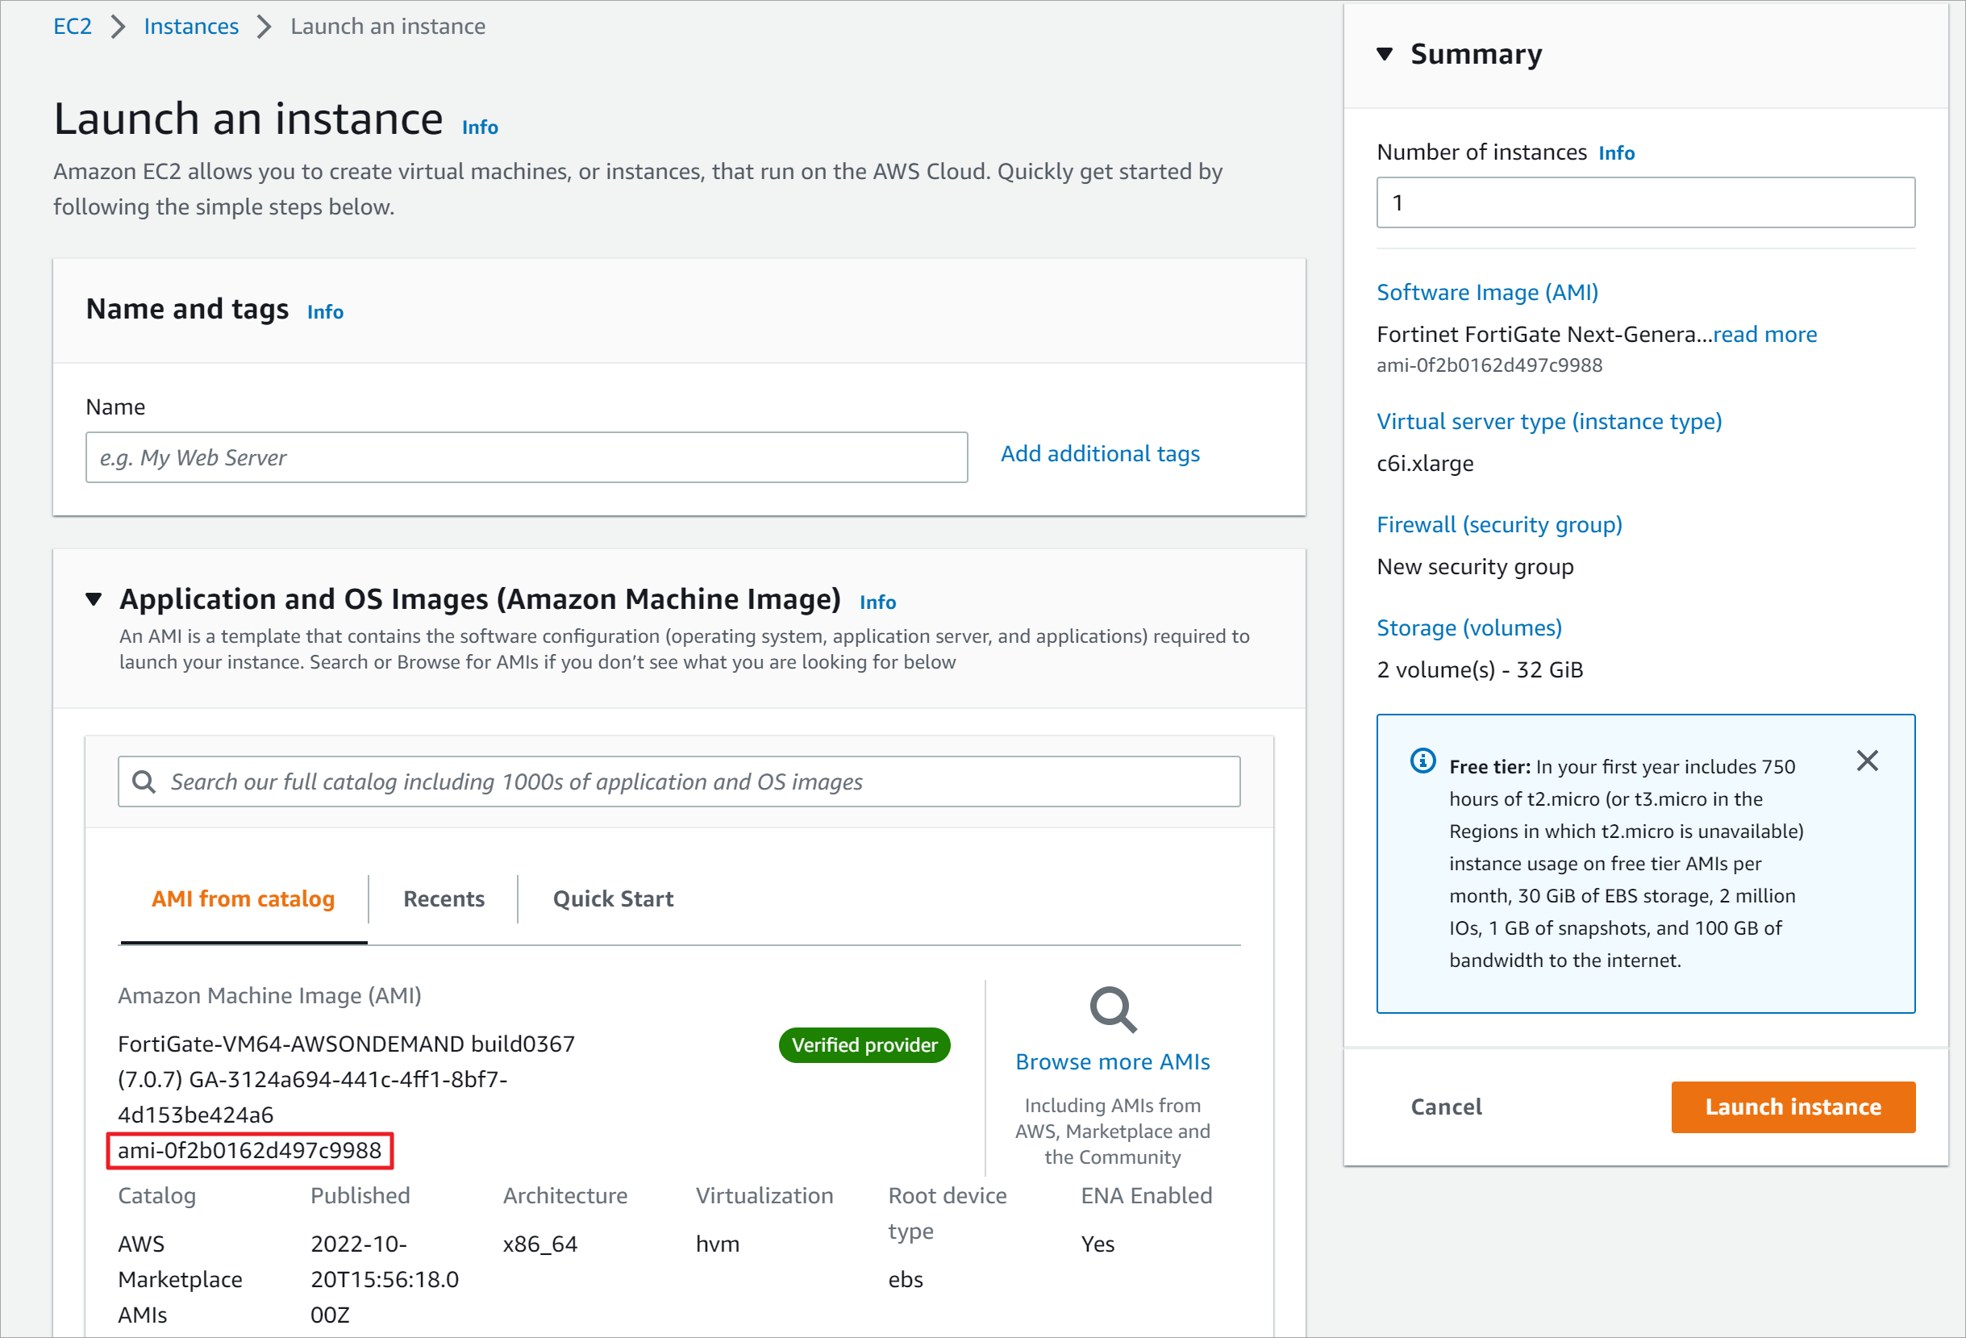This screenshot has width=1966, height=1338.
Task: Open the Instances breadcrumb link
Action: coord(191,27)
